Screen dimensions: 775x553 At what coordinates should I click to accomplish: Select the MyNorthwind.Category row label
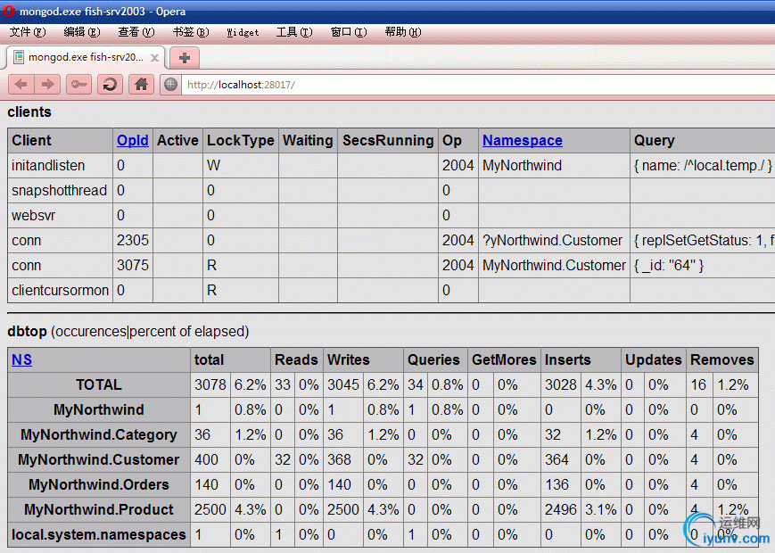pos(99,435)
